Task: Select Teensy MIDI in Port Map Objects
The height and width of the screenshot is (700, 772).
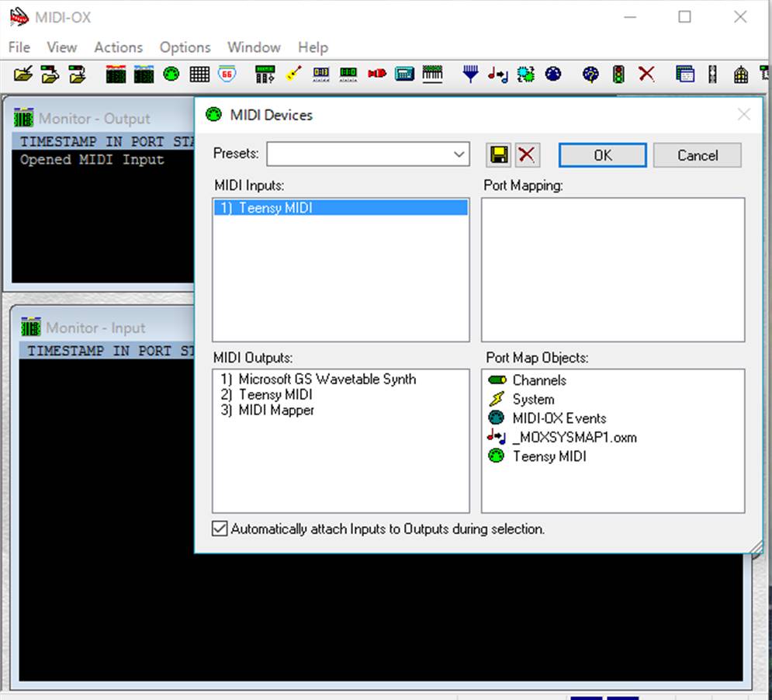Action: pos(537,456)
